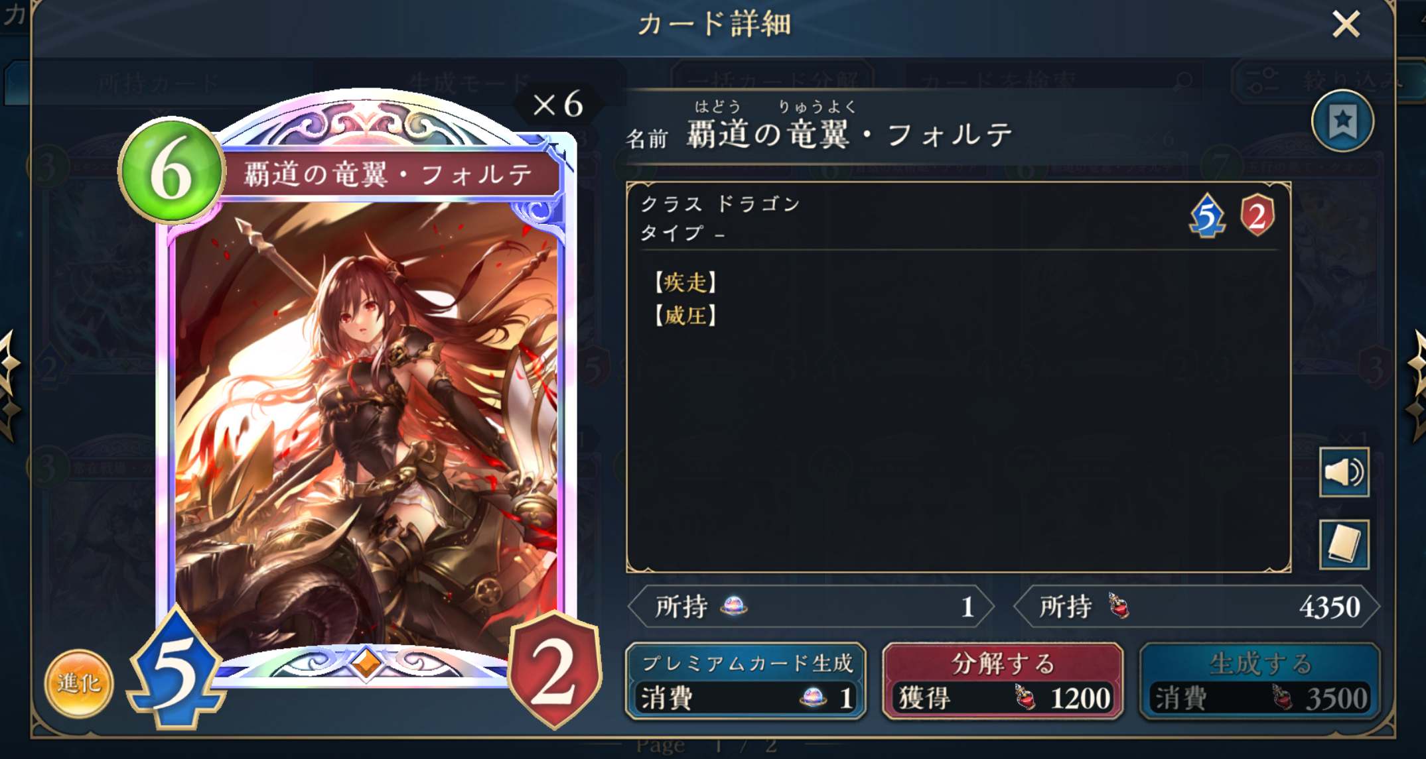Toggle the orange 進化 evolve button
The height and width of the screenshot is (759, 1426).
[x=78, y=683]
